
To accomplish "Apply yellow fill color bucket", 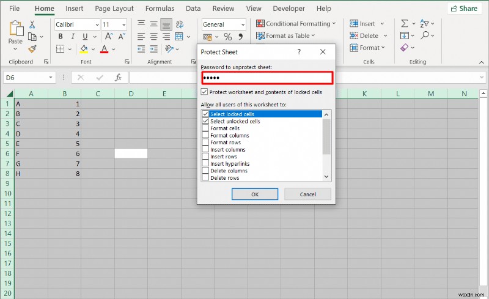I will click(x=84, y=49).
